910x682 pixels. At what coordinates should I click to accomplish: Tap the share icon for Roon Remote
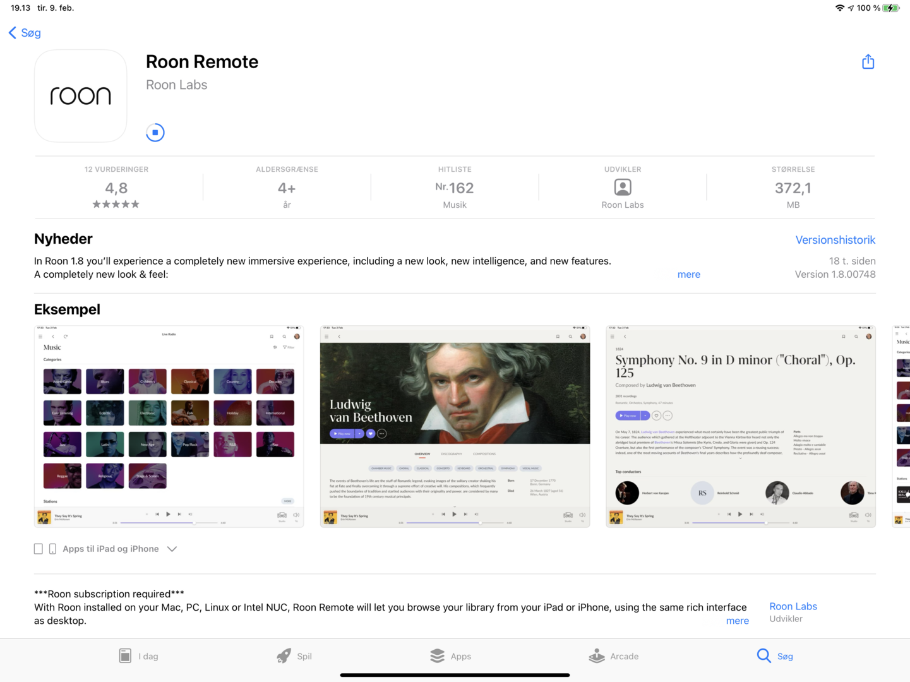(868, 61)
